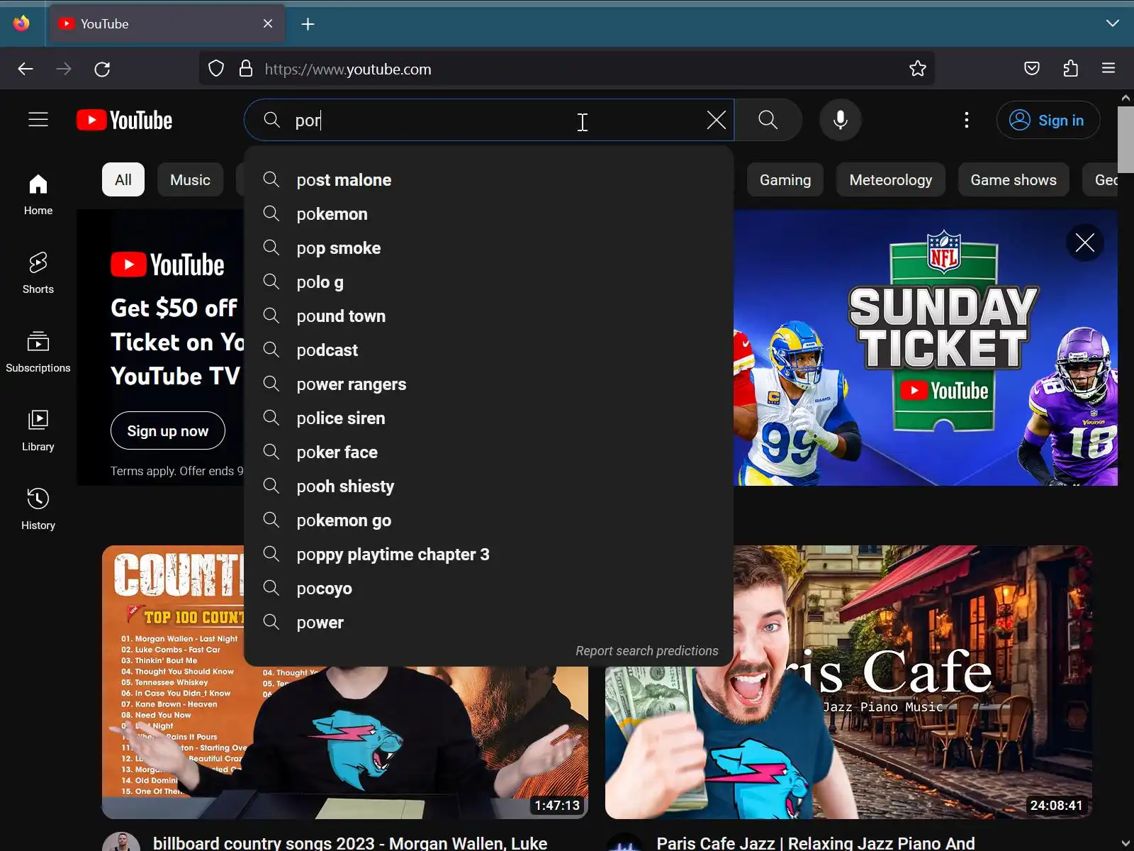Choose suggestion 'post malone'
This screenshot has height=851, width=1134.
point(489,180)
